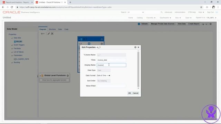Click the dialog scrollbar down arrow
This screenshot has height=124, width=221.
pyautogui.click(x=138, y=88)
